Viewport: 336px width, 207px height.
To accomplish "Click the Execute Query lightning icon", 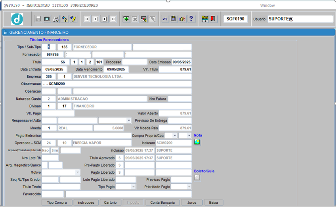I will click(x=73, y=19).
